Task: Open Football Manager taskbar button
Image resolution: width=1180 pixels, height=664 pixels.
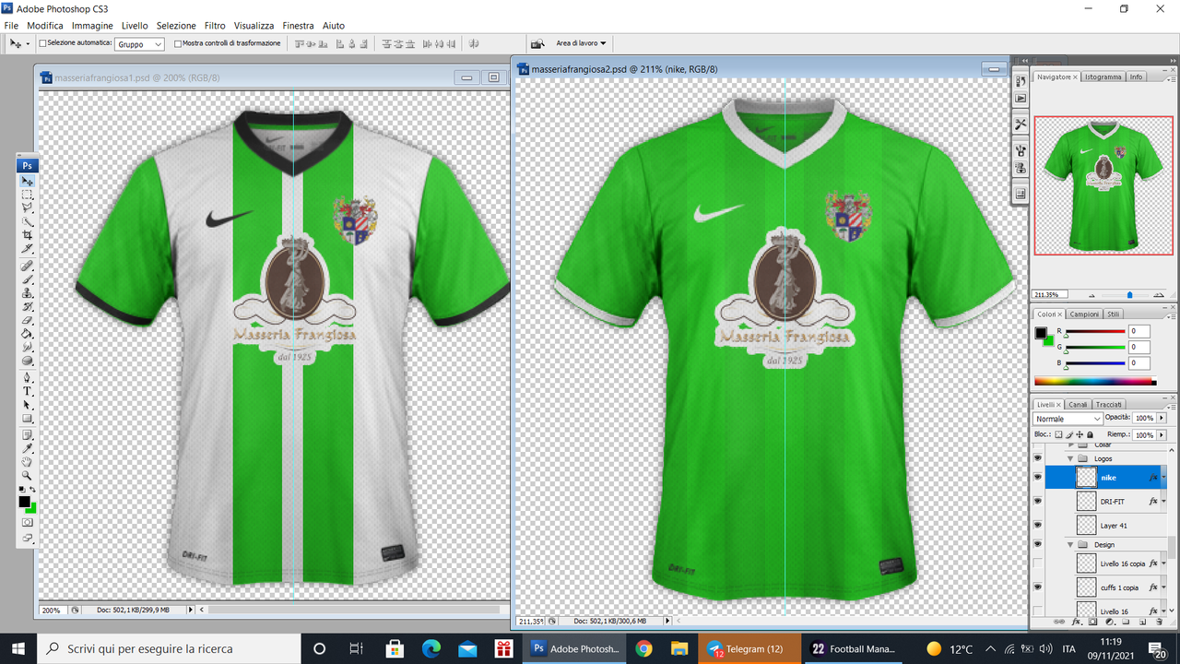Action: 853,648
